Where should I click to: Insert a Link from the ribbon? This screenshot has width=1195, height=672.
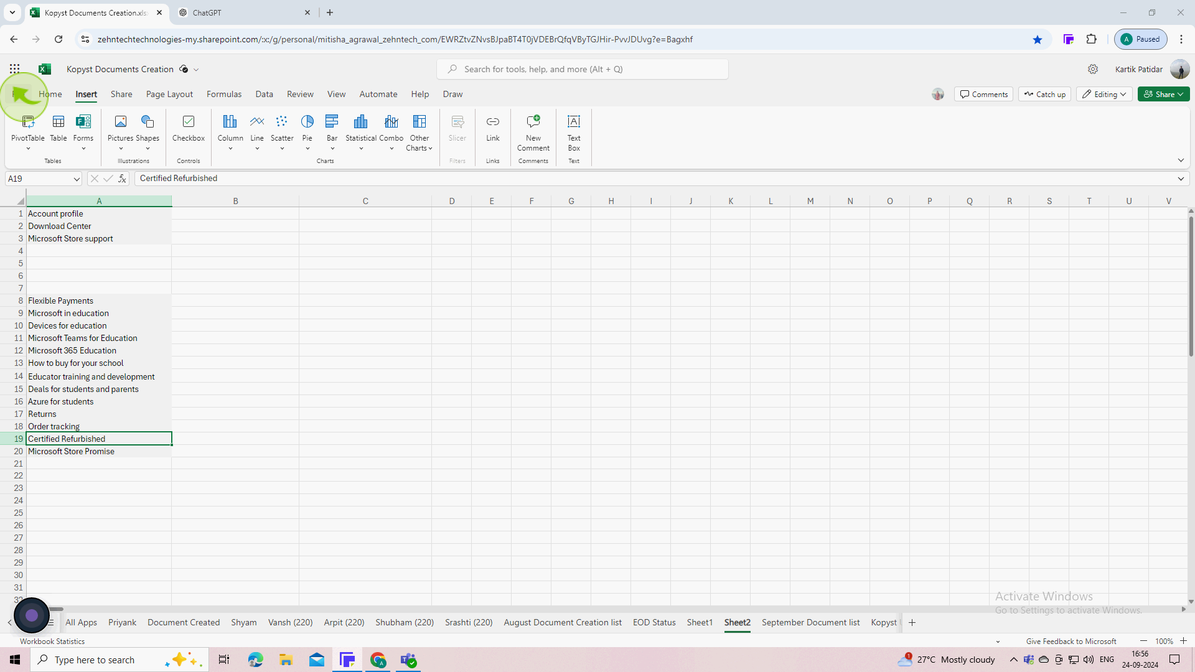[x=493, y=128]
